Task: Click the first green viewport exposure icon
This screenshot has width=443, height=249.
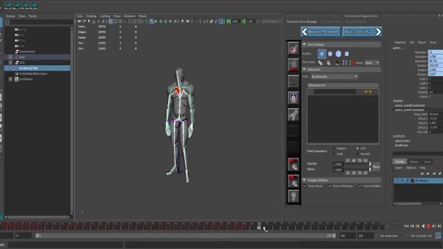Action: point(228,21)
